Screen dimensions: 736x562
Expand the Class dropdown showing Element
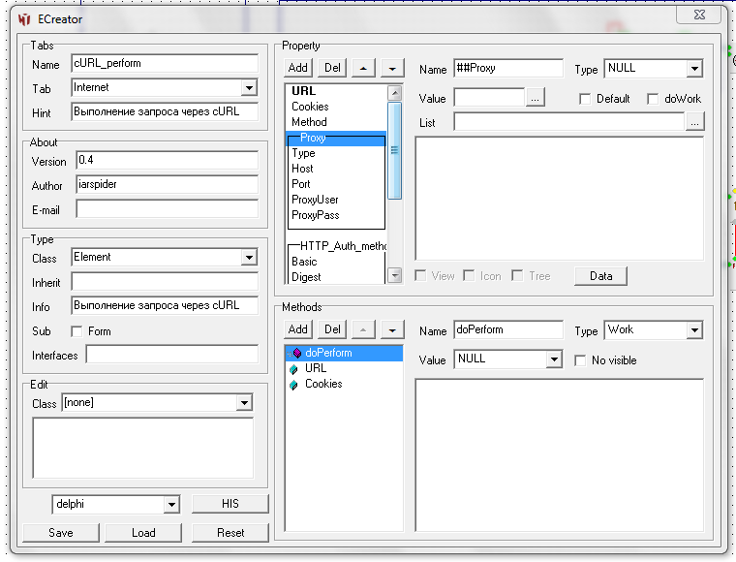pyautogui.click(x=249, y=258)
